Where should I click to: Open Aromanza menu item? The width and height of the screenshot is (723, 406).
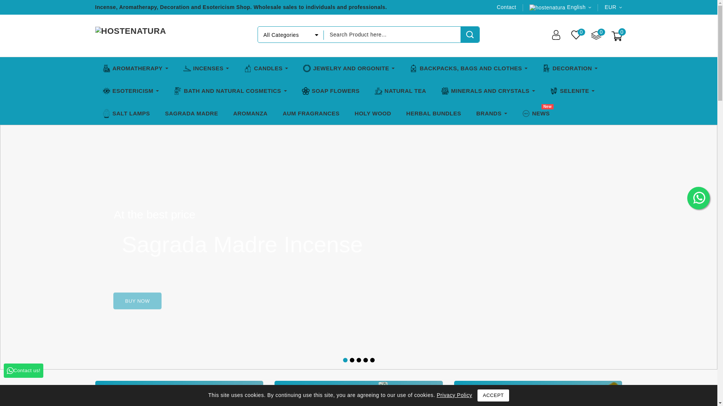[250, 114]
